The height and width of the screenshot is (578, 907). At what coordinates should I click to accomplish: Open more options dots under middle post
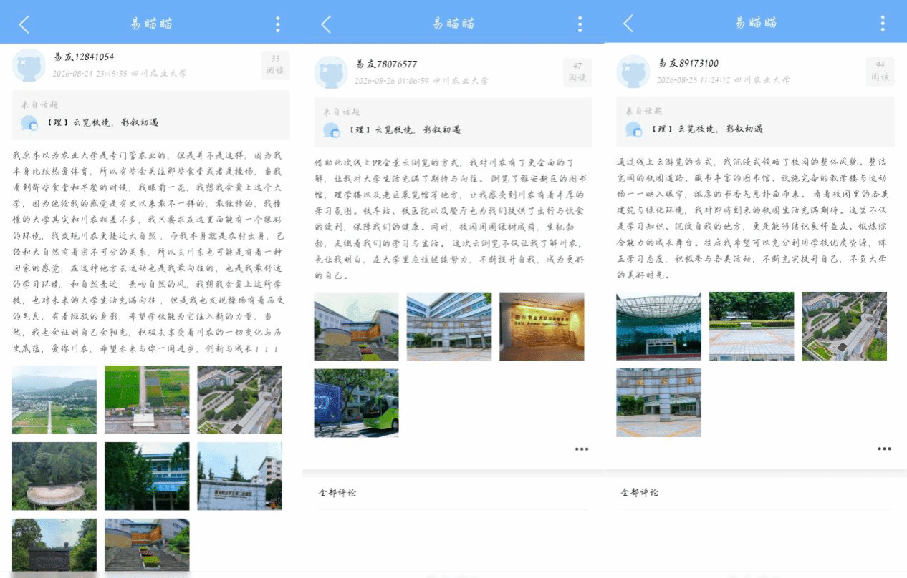582,449
